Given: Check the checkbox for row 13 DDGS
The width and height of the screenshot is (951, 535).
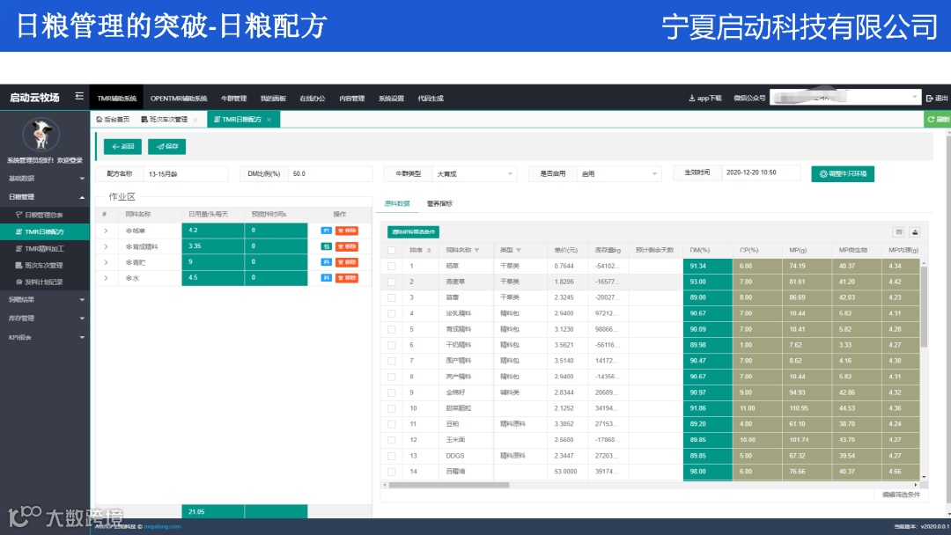Looking at the screenshot, I should tap(391, 456).
